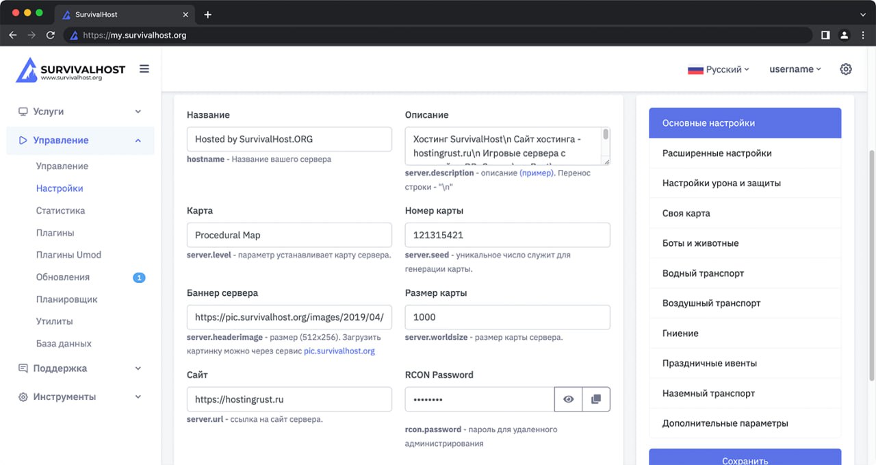Open Плагины Umod in sidebar
876x465 pixels.
coord(68,255)
